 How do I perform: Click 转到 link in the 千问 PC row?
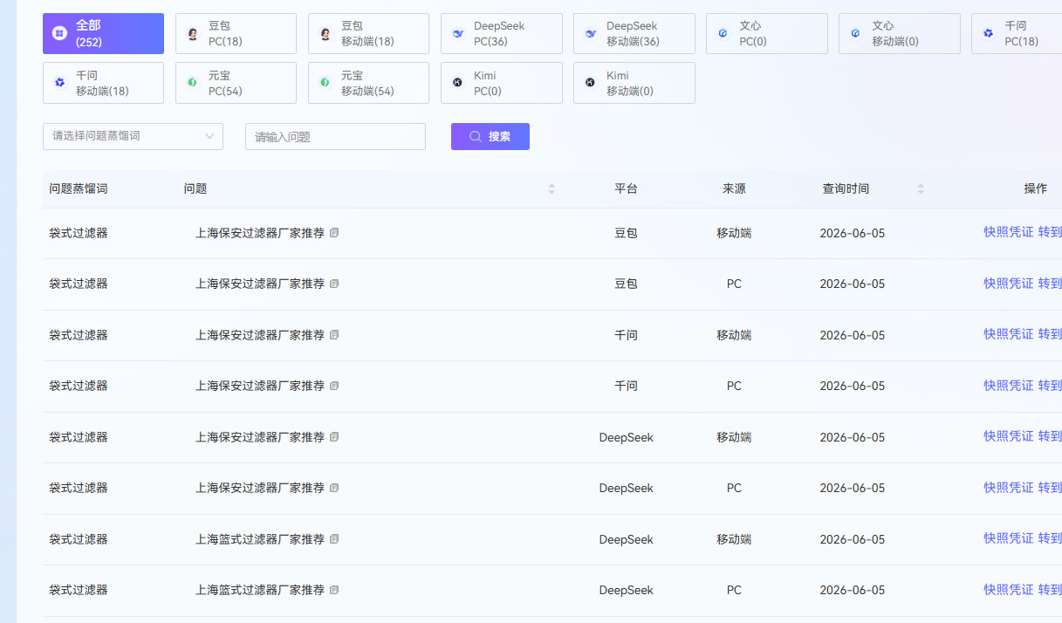click(1050, 386)
